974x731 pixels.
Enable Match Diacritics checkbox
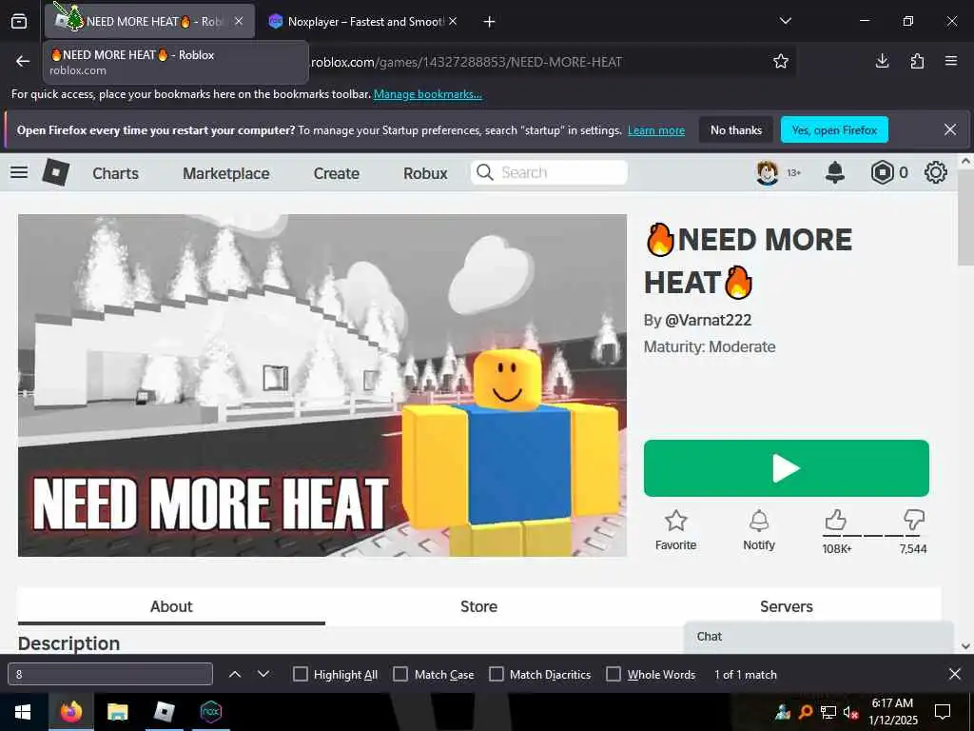[497, 675]
